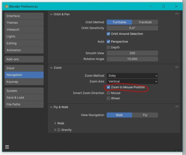The height and width of the screenshot is (155, 186).
Task: Expand the Gravity subpanel arrow
Action: click(x=55, y=130)
